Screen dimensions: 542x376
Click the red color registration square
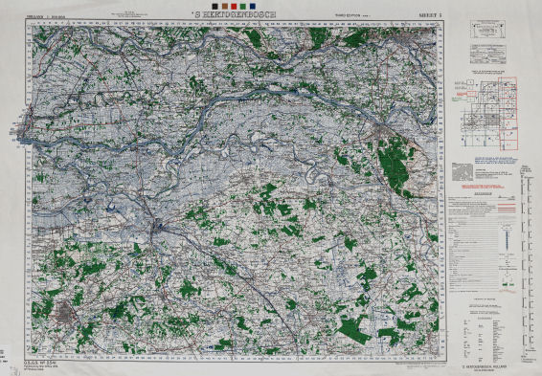[x=234, y=6]
